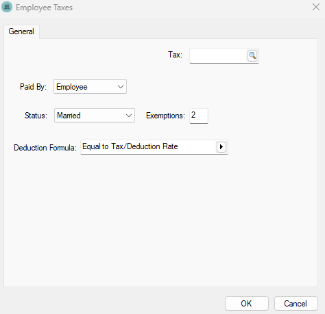Click the Tax: label
This screenshot has height=314, width=325.
(x=175, y=55)
